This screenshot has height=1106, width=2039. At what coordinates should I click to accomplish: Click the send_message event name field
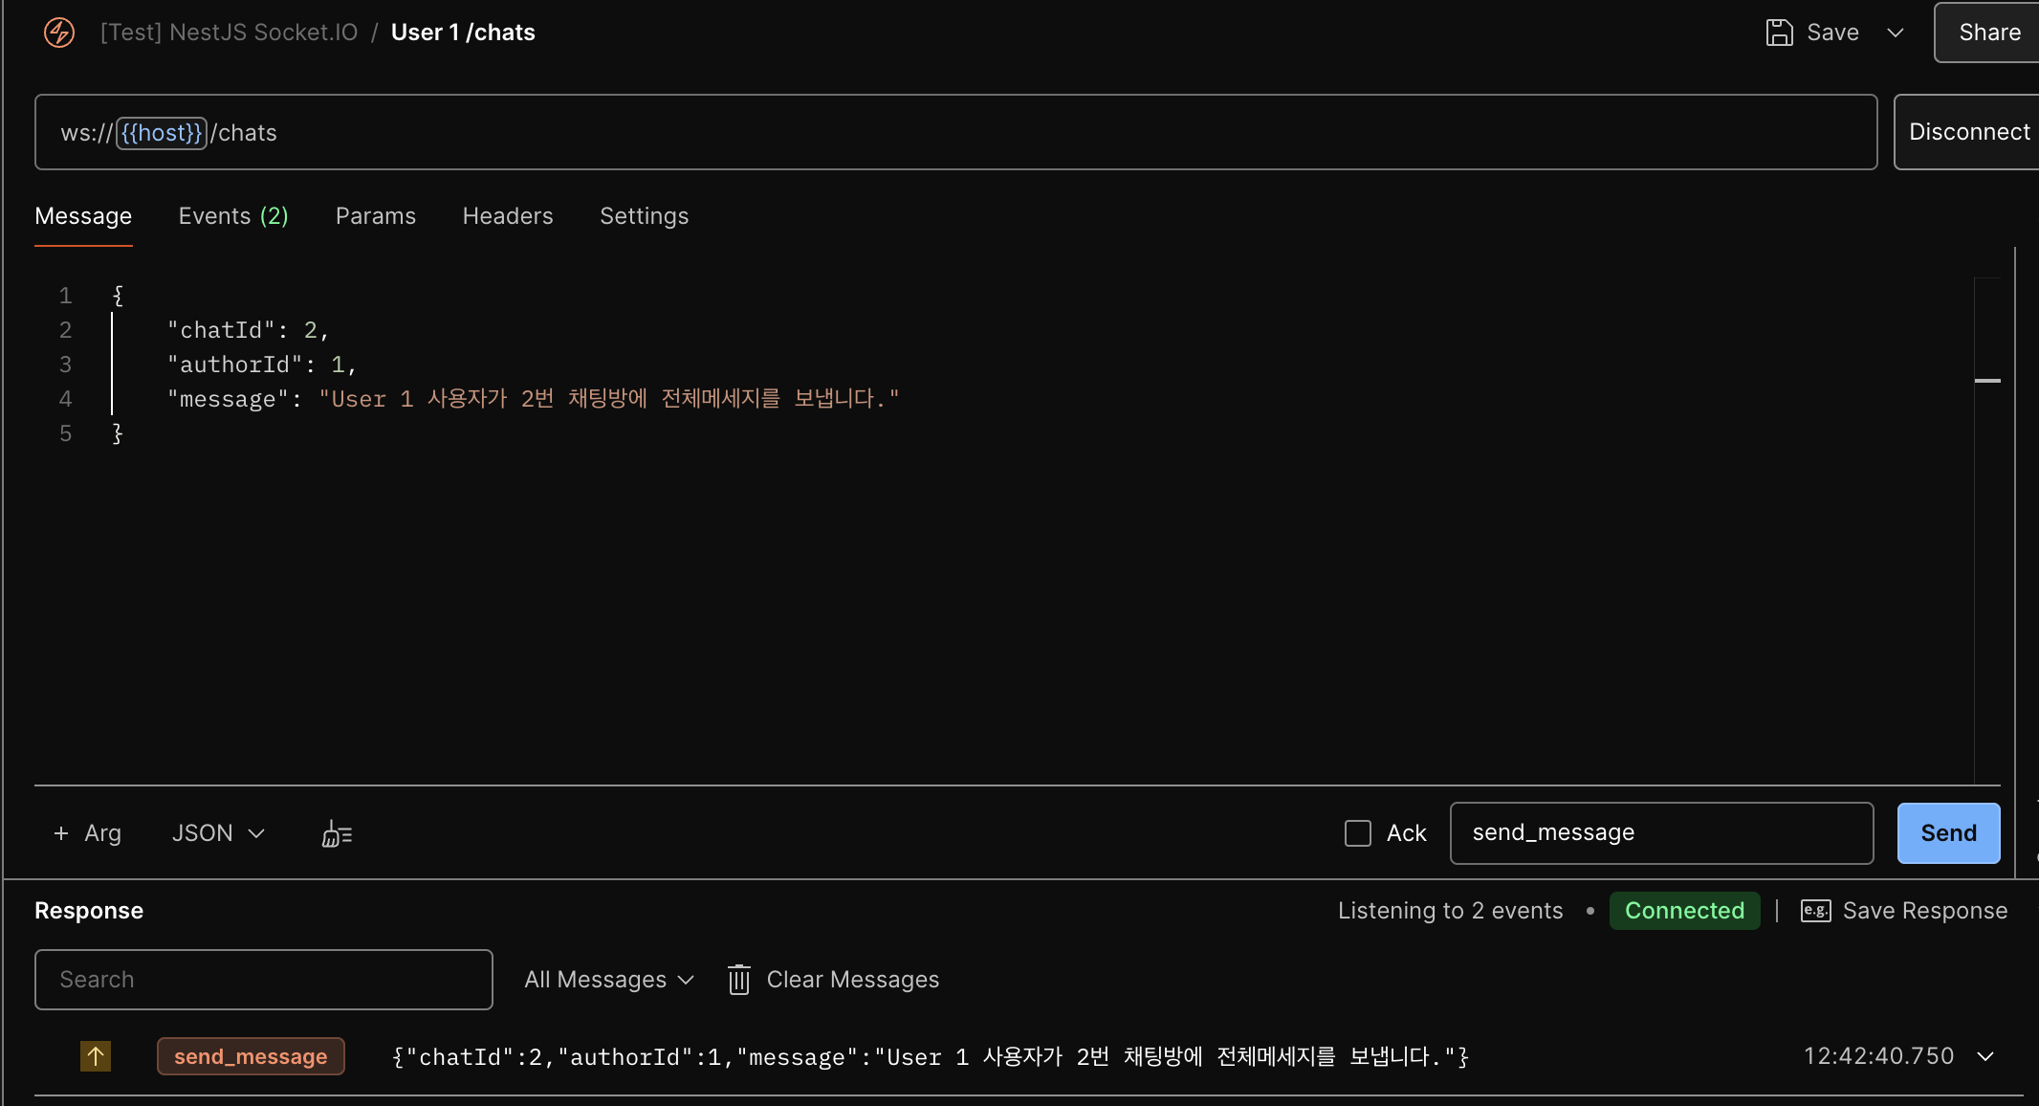click(1660, 833)
